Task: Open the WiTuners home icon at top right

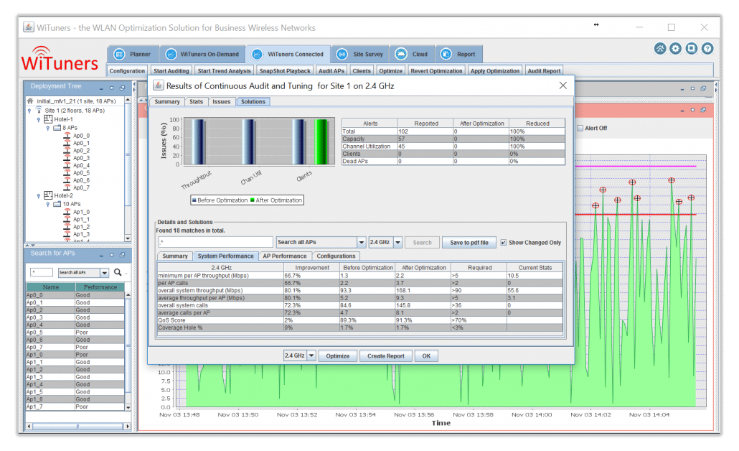Action: [x=660, y=48]
